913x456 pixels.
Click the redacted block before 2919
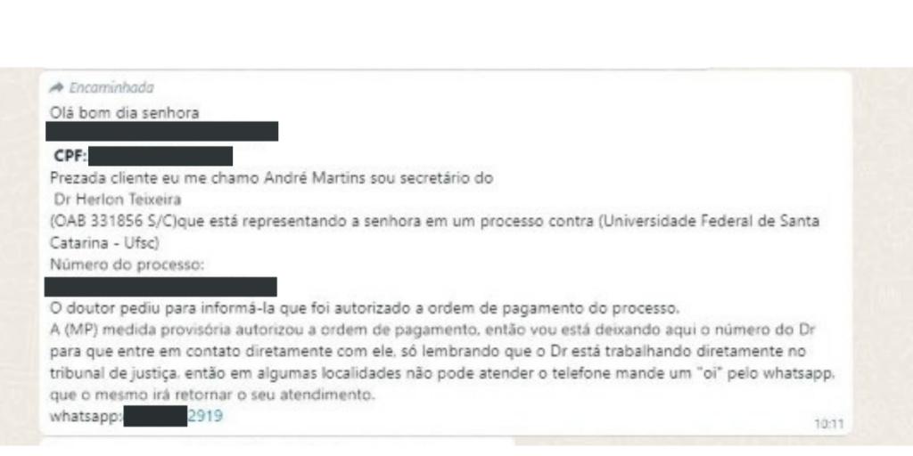tap(155, 415)
